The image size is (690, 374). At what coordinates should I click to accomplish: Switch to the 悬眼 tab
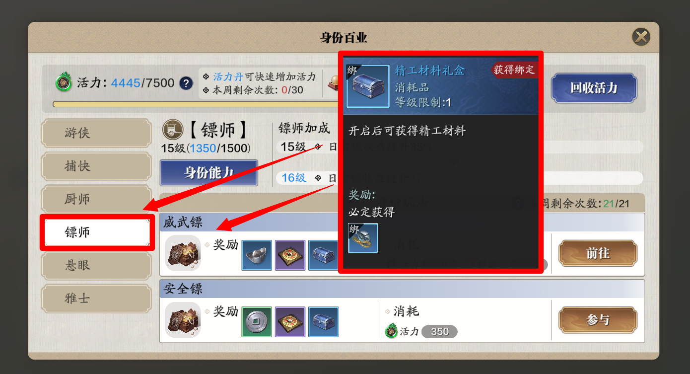pyautogui.click(x=96, y=265)
